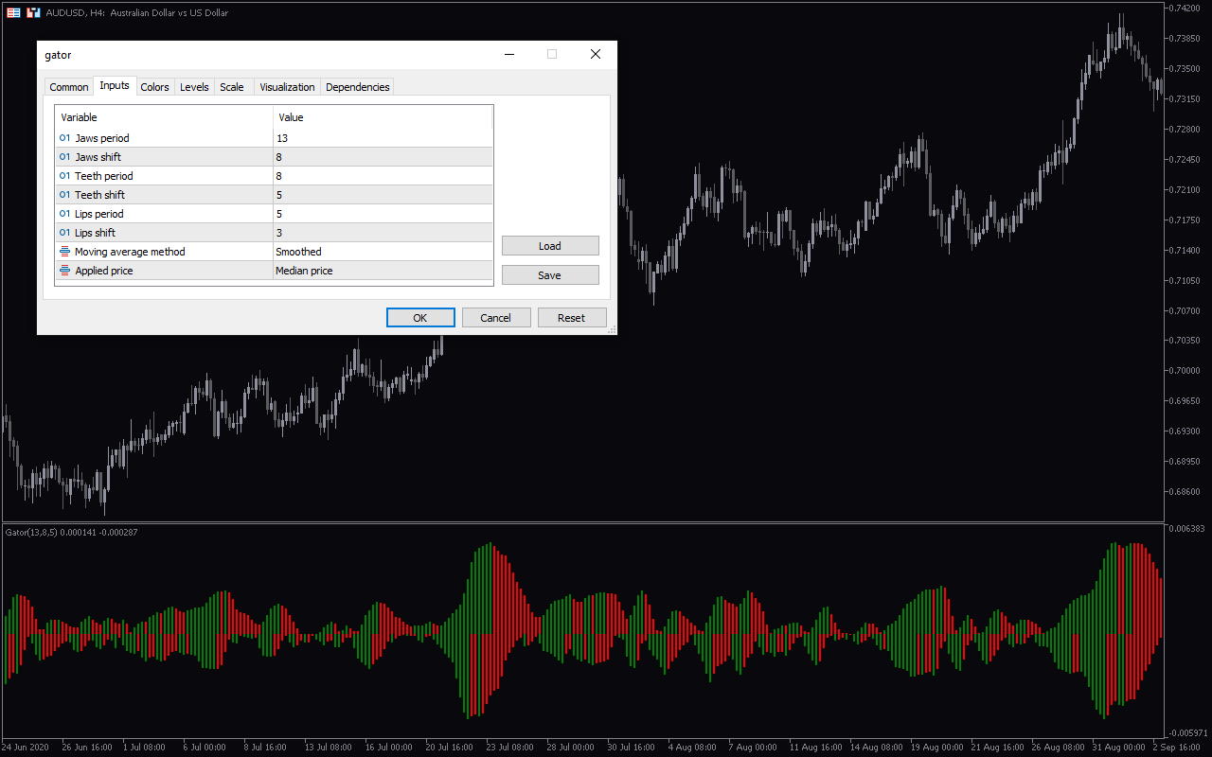Image resolution: width=1212 pixels, height=757 pixels.
Task: Click the Moving average method enum icon
Action: coord(64,252)
